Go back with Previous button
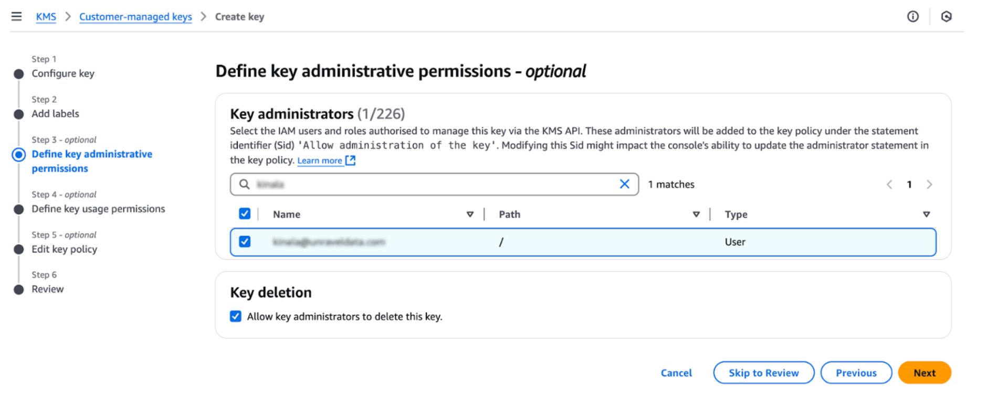The height and width of the screenshot is (403, 988). [x=856, y=373]
